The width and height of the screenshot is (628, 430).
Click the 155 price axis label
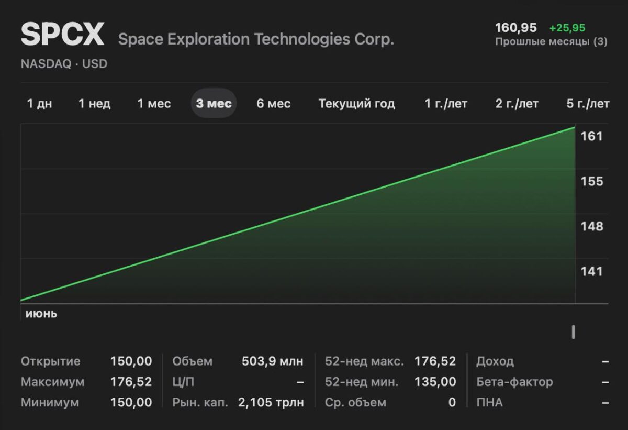click(x=592, y=181)
